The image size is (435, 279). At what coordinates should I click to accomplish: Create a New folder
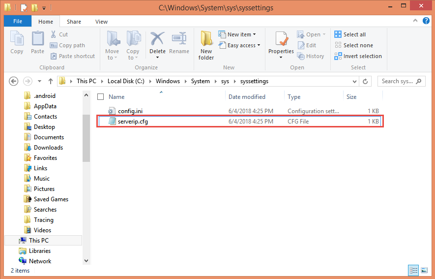206,45
